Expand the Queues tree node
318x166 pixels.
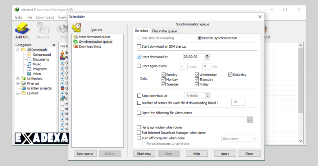(18, 93)
